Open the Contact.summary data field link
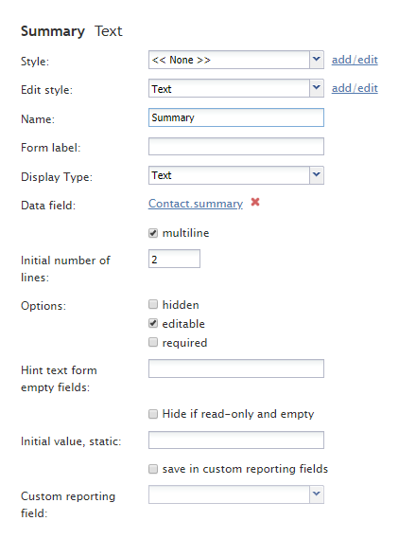 [x=196, y=204]
